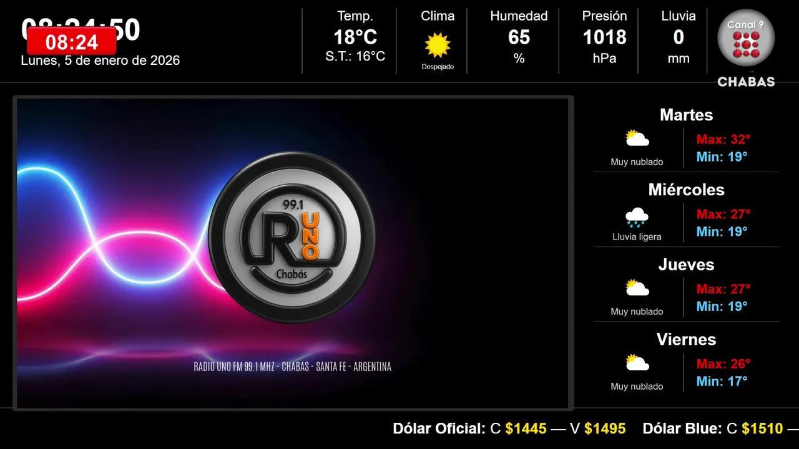Click the hPa unit label
Screen dimensions: 799x449
(x=604, y=59)
